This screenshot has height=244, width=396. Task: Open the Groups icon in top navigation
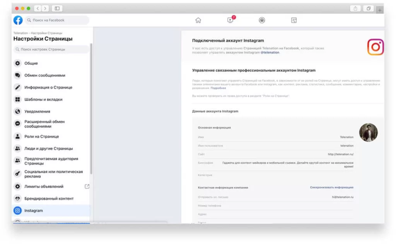(262, 20)
